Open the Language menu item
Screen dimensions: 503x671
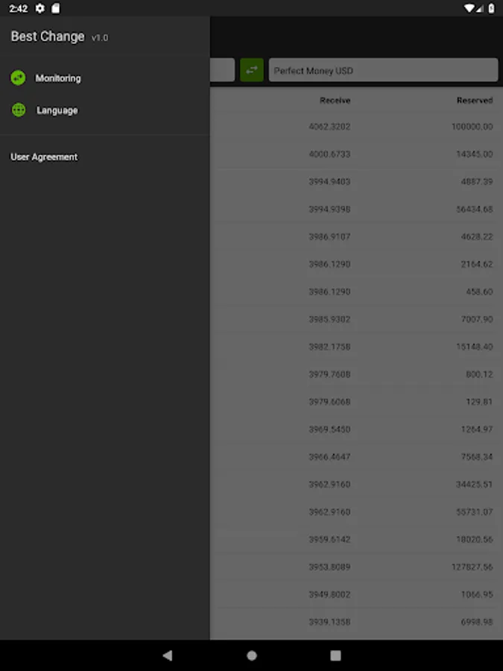click(57, 110)
